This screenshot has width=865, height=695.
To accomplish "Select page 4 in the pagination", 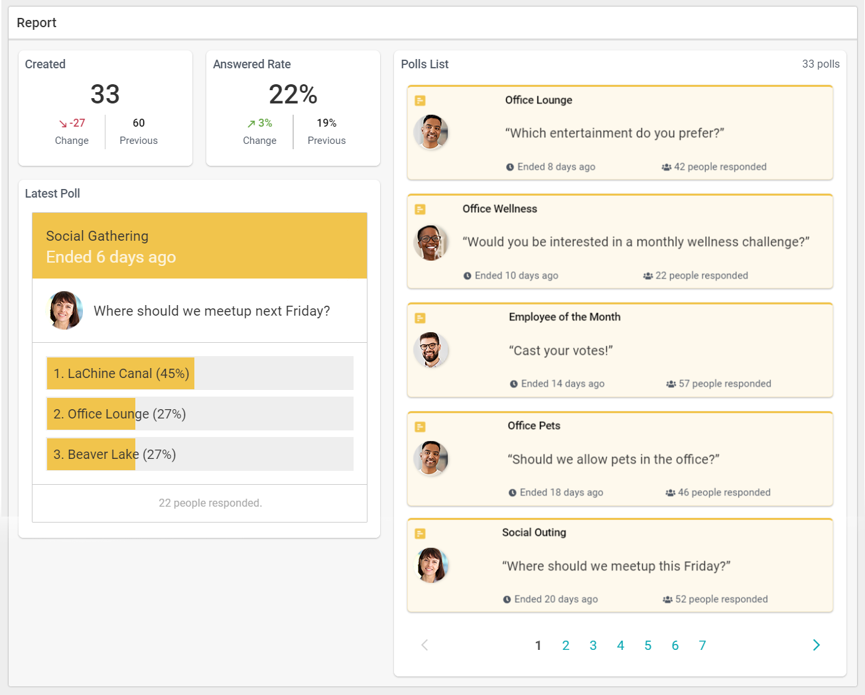I will point(620,645).
